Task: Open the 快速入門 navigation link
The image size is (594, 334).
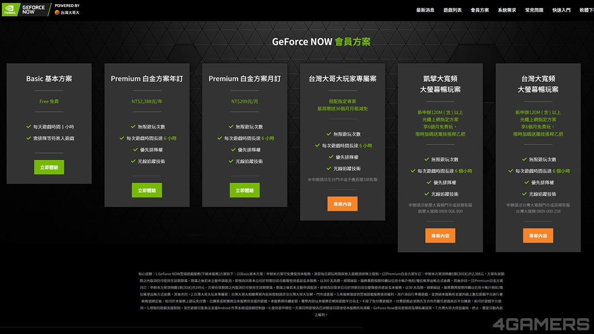Action: [x=562, y=10]
